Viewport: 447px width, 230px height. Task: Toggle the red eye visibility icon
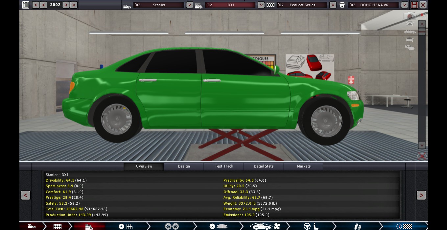(421, 15)
